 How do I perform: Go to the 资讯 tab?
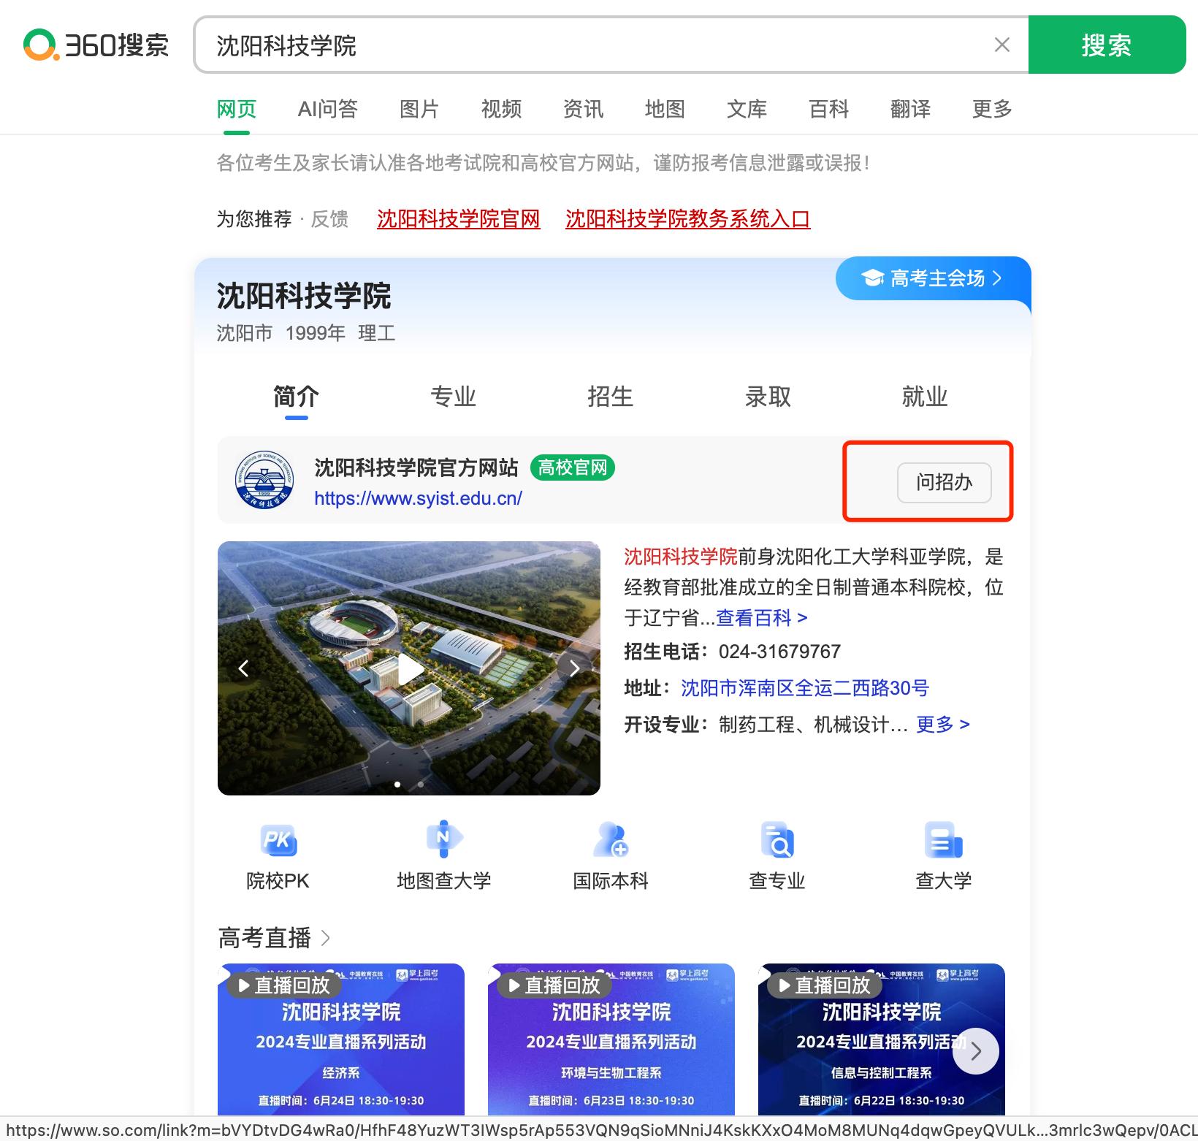point(583,110)
